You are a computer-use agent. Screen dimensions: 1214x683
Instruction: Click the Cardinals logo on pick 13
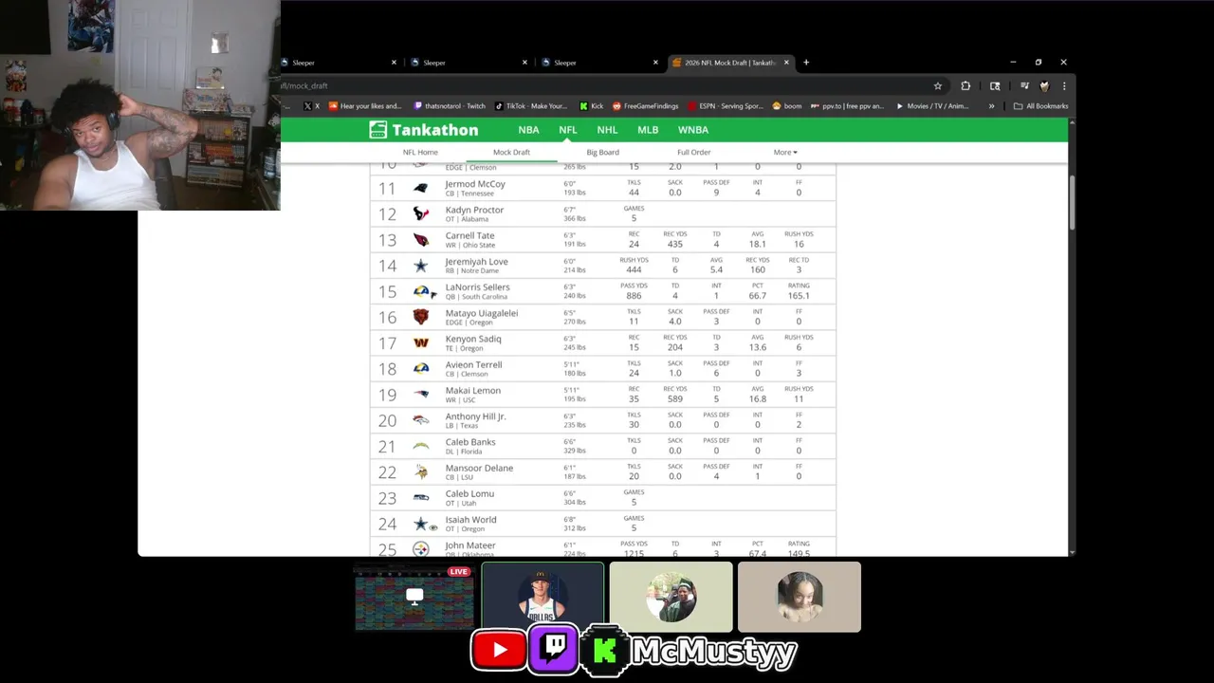pos(420,239)
